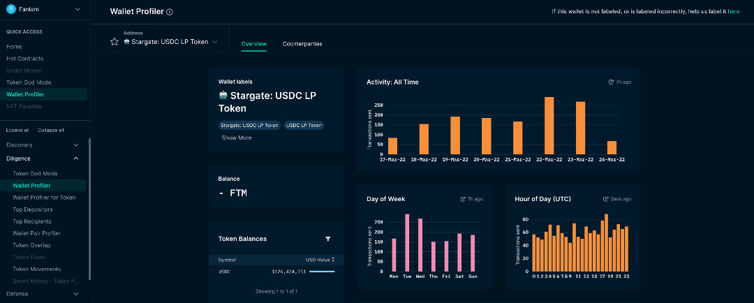754x303 pixels.
Task: Click the 22-Mar-22 bar in activity chart
Action: coord(549,126)
